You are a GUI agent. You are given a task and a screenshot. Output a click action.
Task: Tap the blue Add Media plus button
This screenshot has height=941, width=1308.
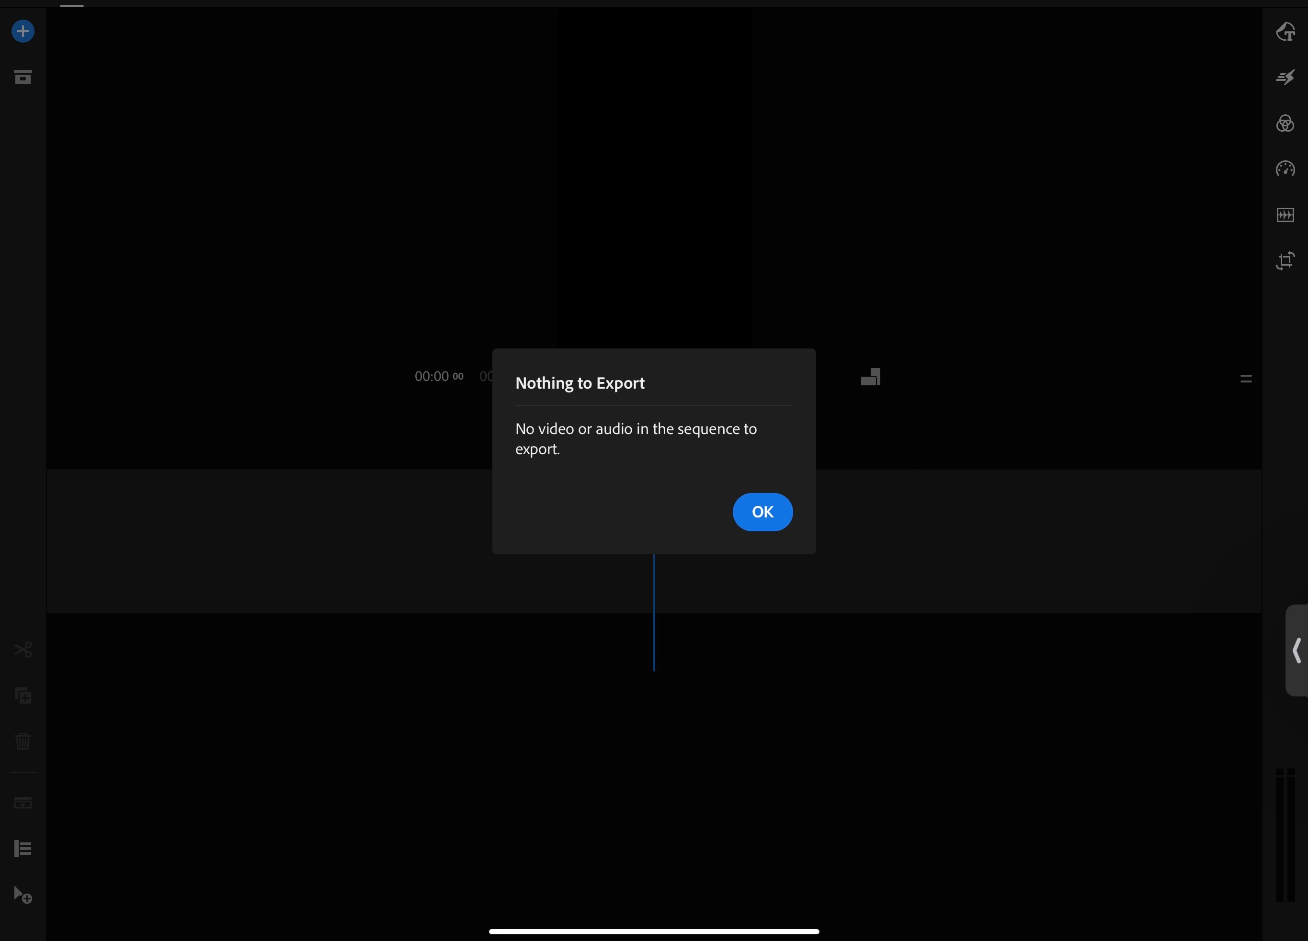click(x=23, y=31)
